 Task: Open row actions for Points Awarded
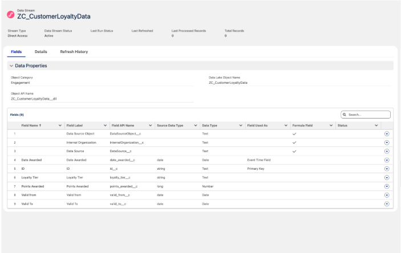(x=387, y=186)
